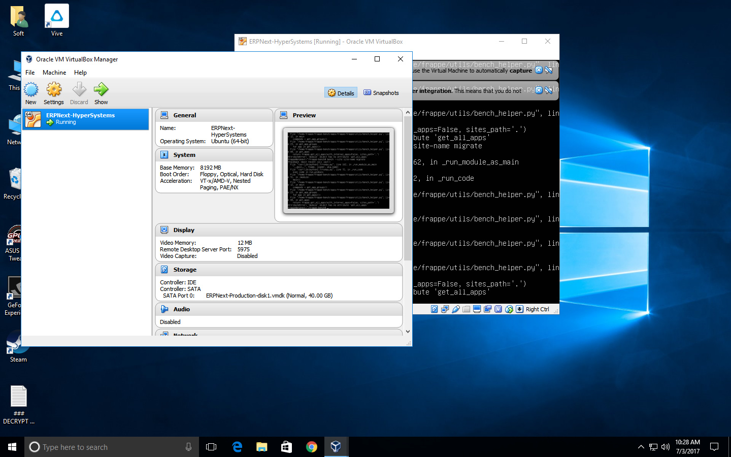Click the details pane scroll up arrow
Viewport: 731px width, 457px height.
(408, 112)
